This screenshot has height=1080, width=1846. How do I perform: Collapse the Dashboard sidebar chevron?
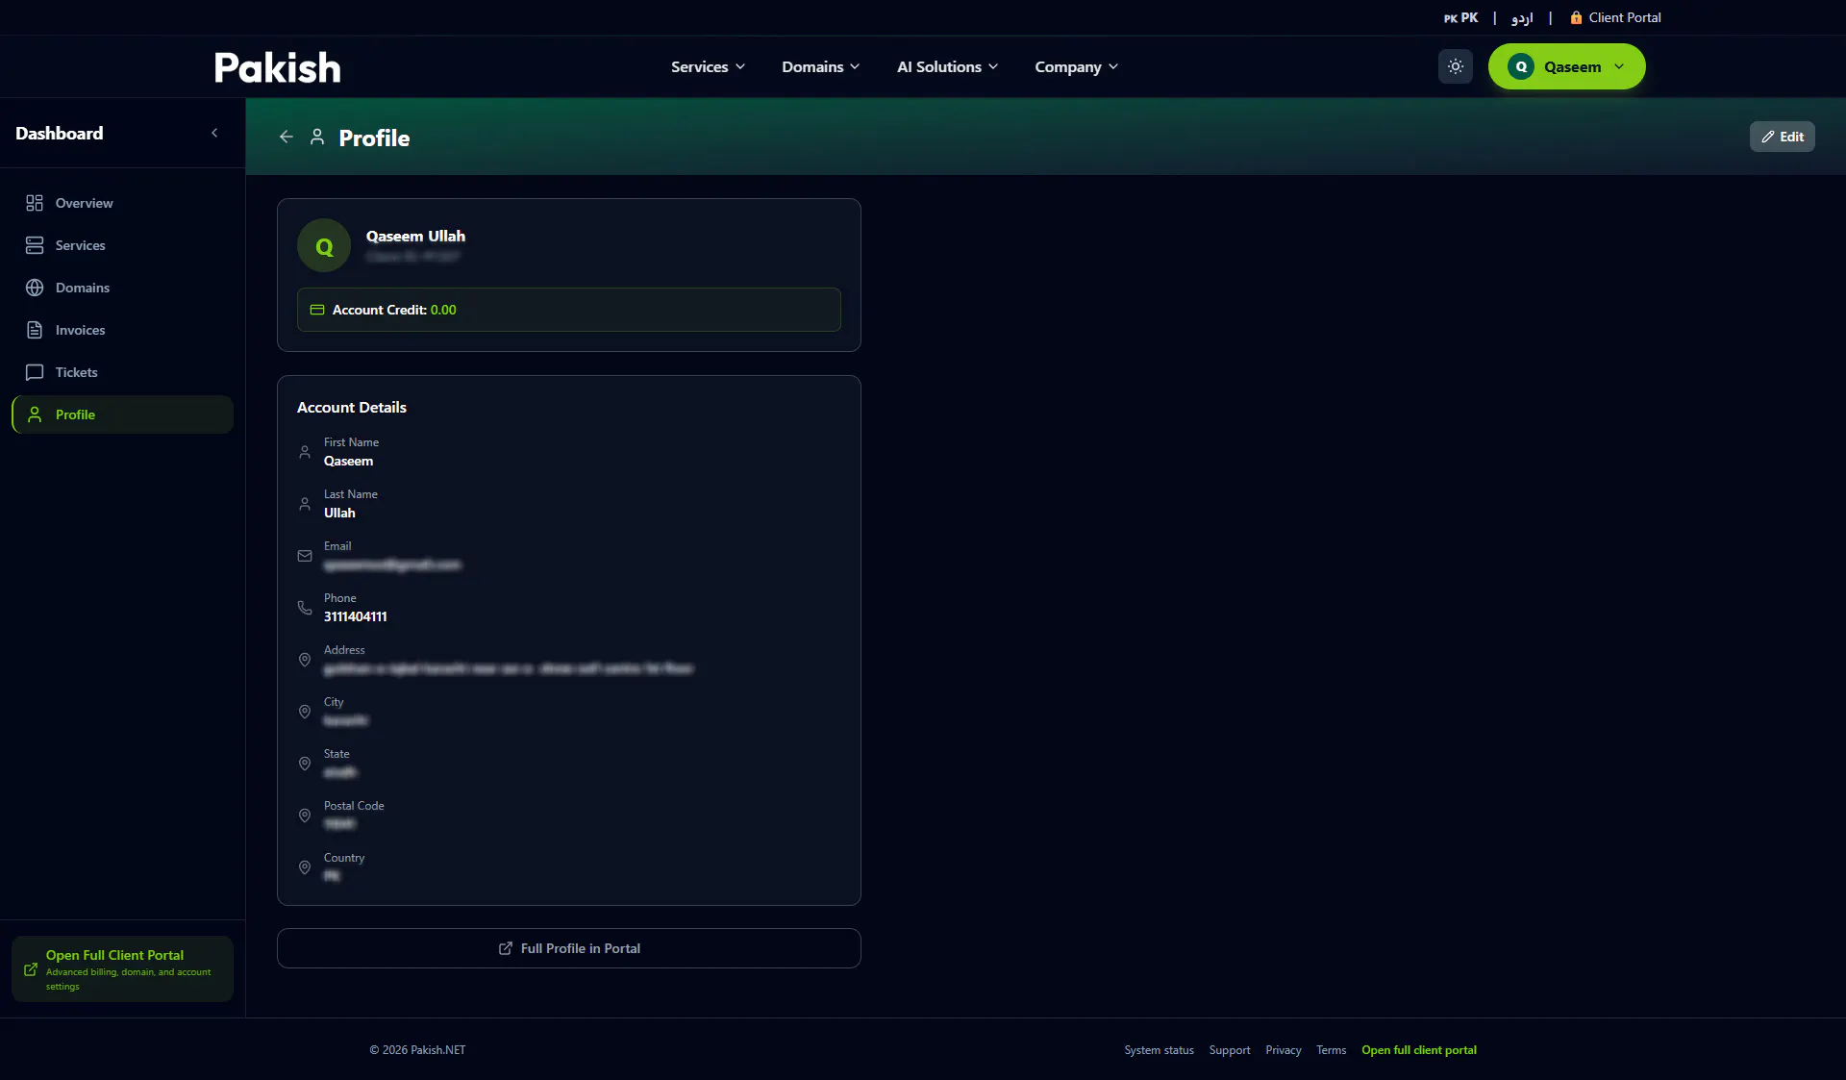(214, 133)
